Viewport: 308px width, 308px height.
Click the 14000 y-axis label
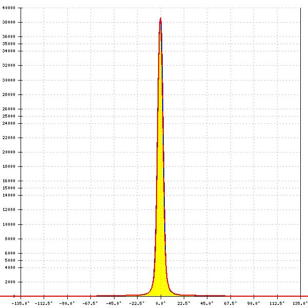click(x=9, y=195)
